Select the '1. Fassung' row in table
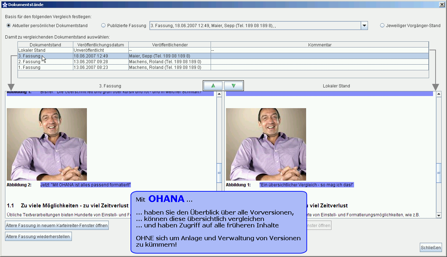Viewport: 447px width, 257px height. 45,67
